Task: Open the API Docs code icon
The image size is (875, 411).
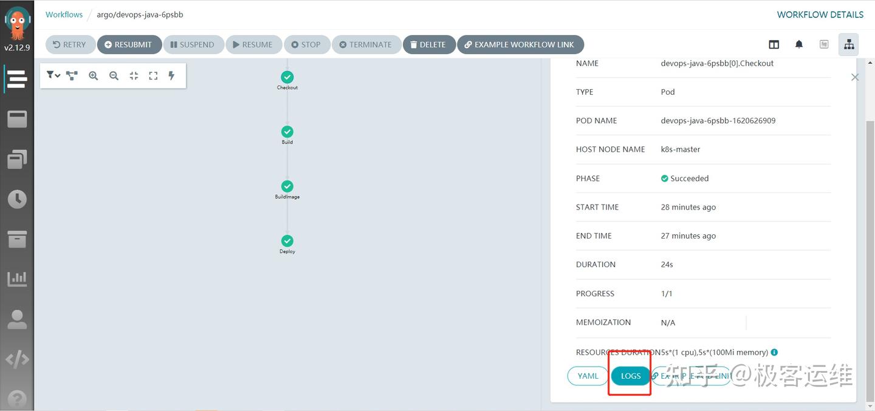Action: tap(18, 359)
